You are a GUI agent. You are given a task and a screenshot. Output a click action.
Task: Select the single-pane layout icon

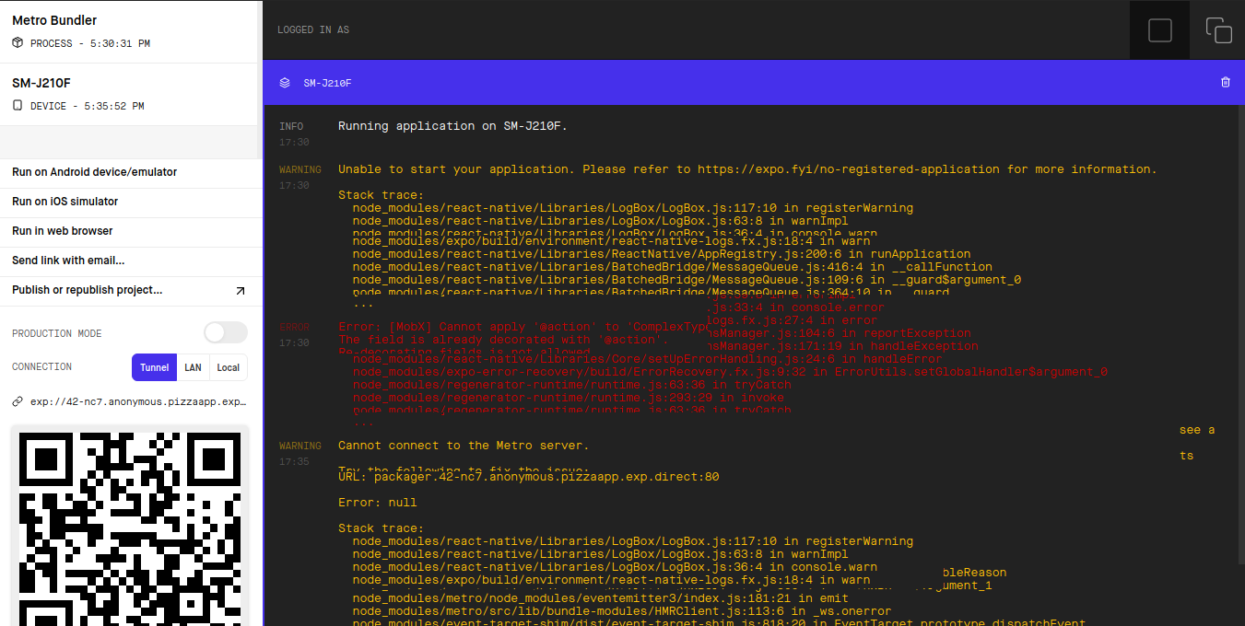[1158, 29]
